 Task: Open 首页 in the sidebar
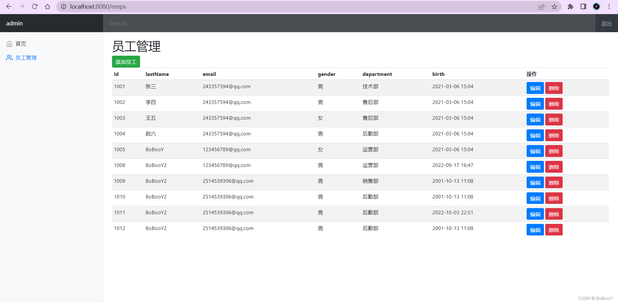click(21, 44)
